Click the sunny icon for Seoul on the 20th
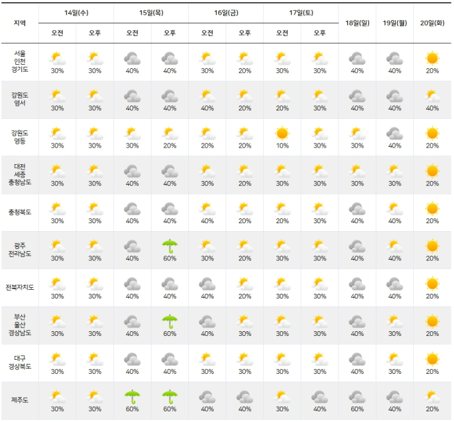 432,58
